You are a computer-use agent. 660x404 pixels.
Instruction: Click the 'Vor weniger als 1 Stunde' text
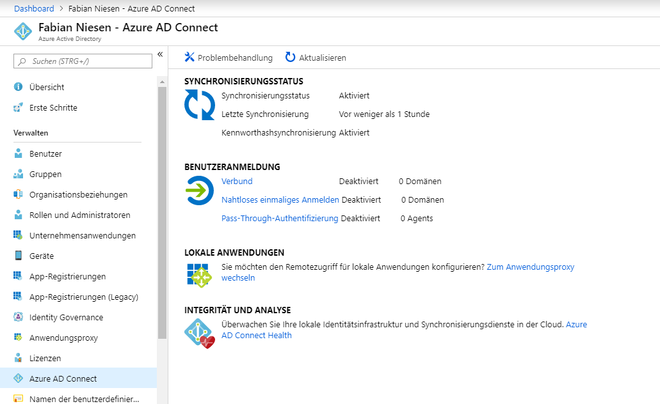384,114
